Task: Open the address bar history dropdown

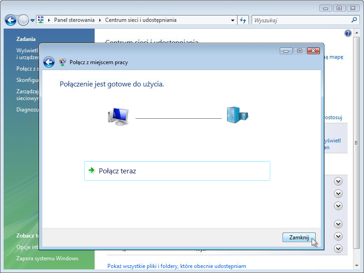Action: pyautogui.click(x=233, y=20)
